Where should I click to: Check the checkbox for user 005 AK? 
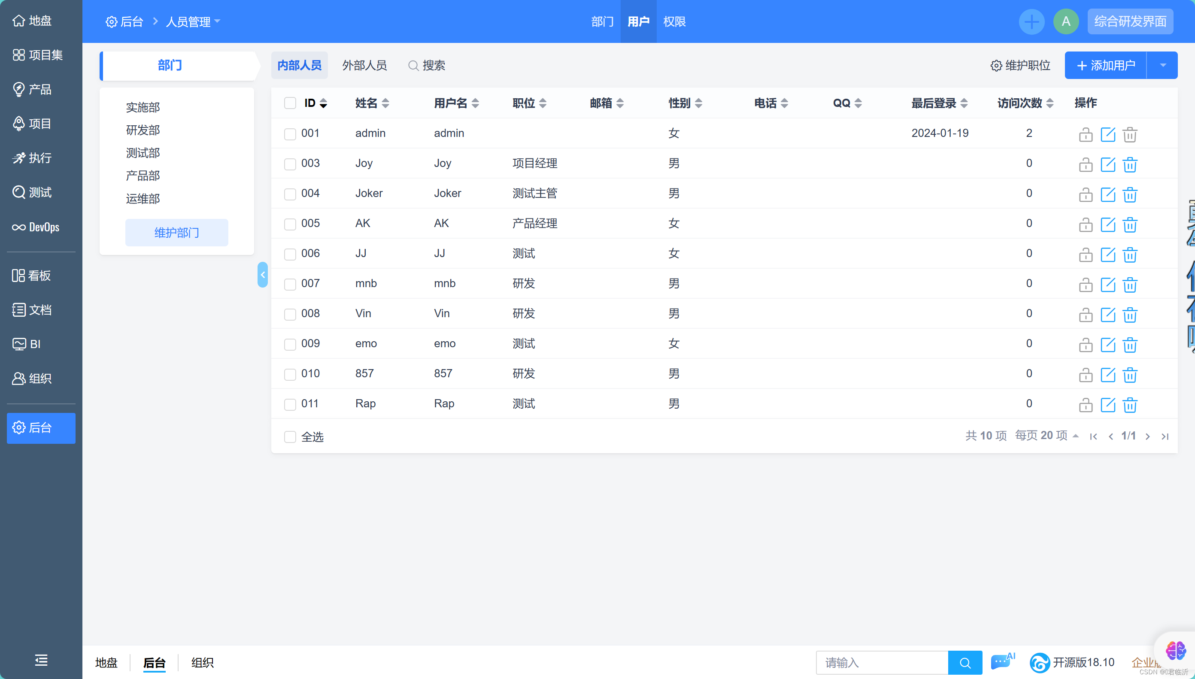tap(290, 224)
